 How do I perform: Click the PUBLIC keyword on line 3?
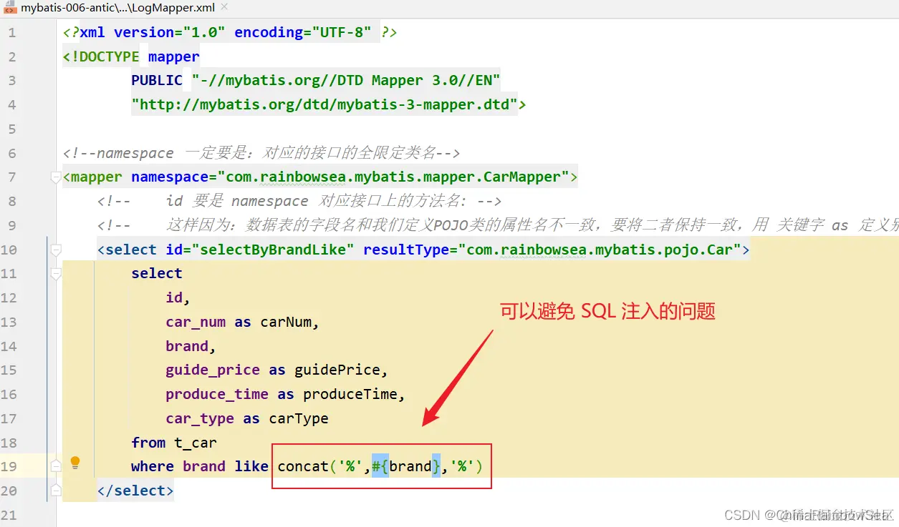pos(157,80)
